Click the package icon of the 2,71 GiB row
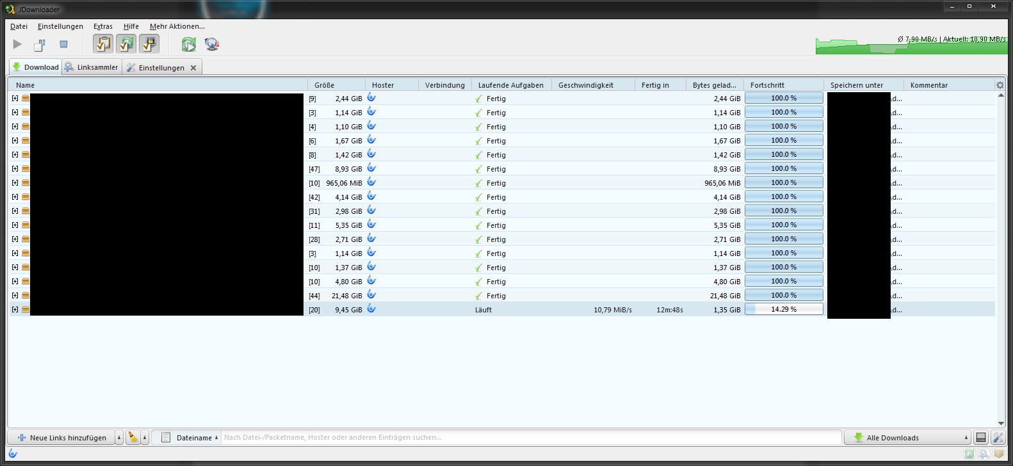Image resolution: width=1013 pixels, height=466 pixels. click(x=26, y=239)
